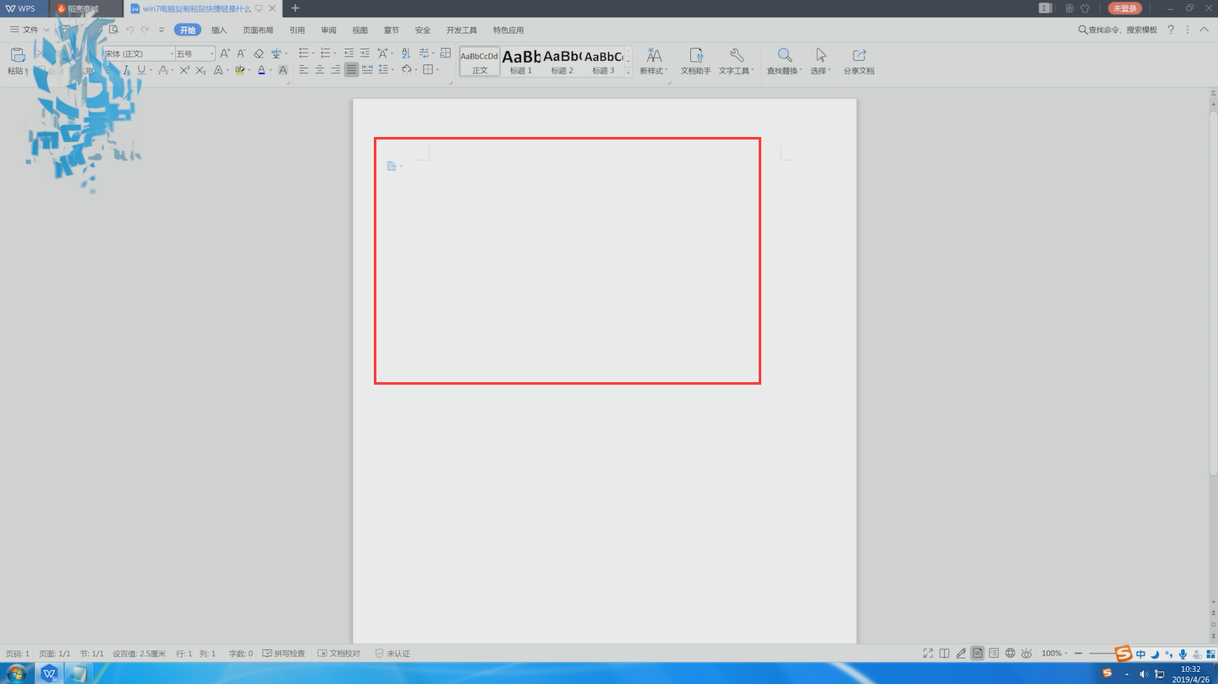
Task: Expand the styles gallery more arrow
Action: coord(628,72)
